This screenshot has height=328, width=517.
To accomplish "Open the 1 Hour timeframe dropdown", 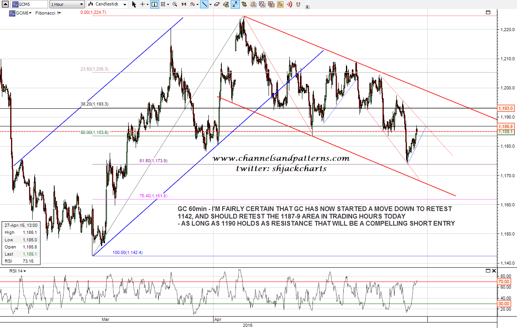I will 67,4.
